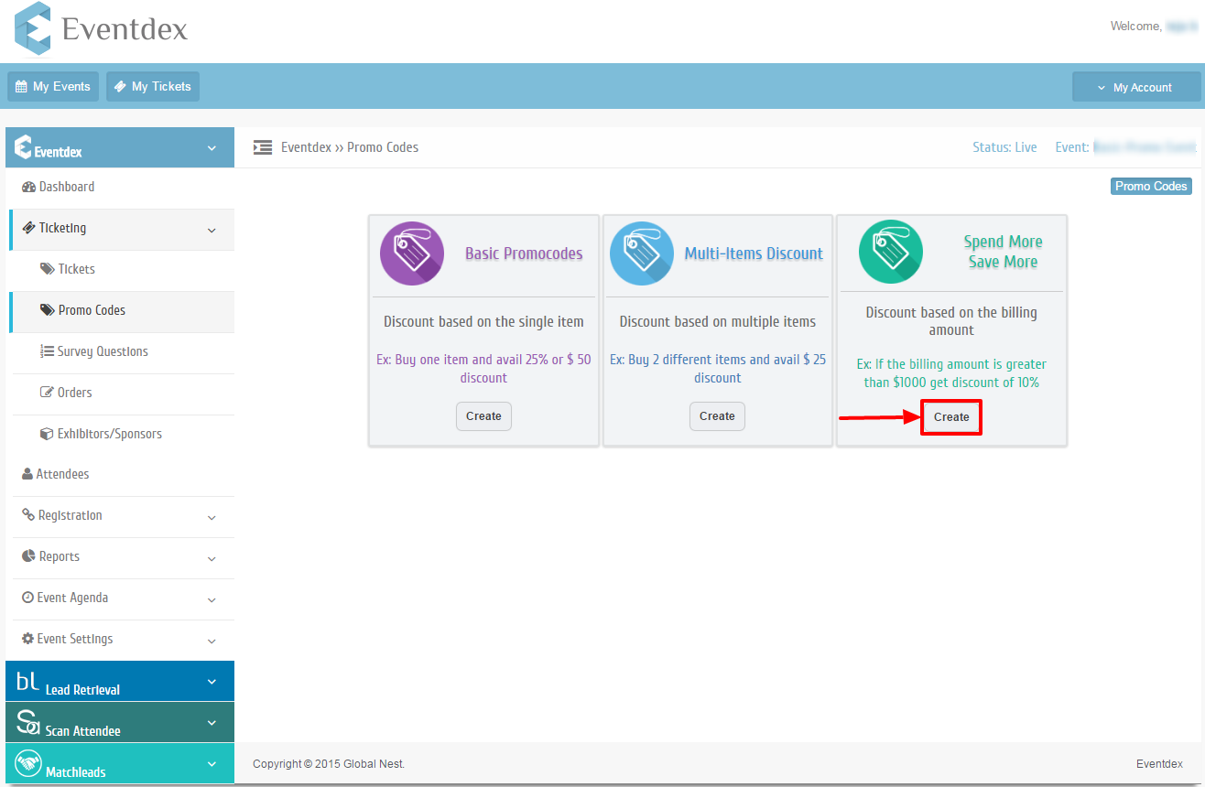1205x787 pixels.
Task: Collapse the Ticketing submenu chevron
Action: 212,231
